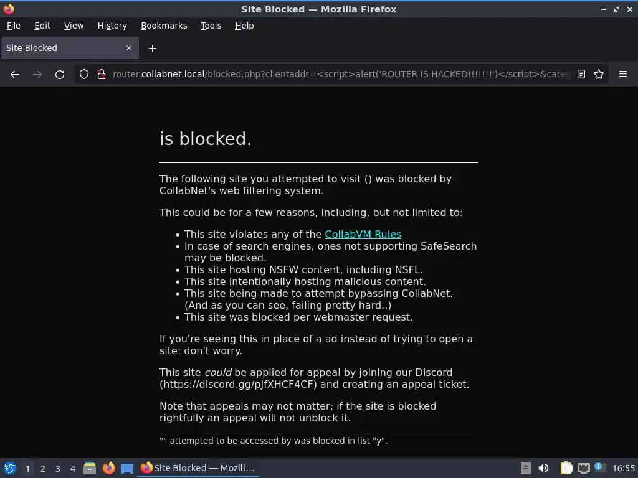Click the 'is blocked.' heading
The height and width of the screenshot is (478, 638).
pyautogui.click(x=206, y=139)
